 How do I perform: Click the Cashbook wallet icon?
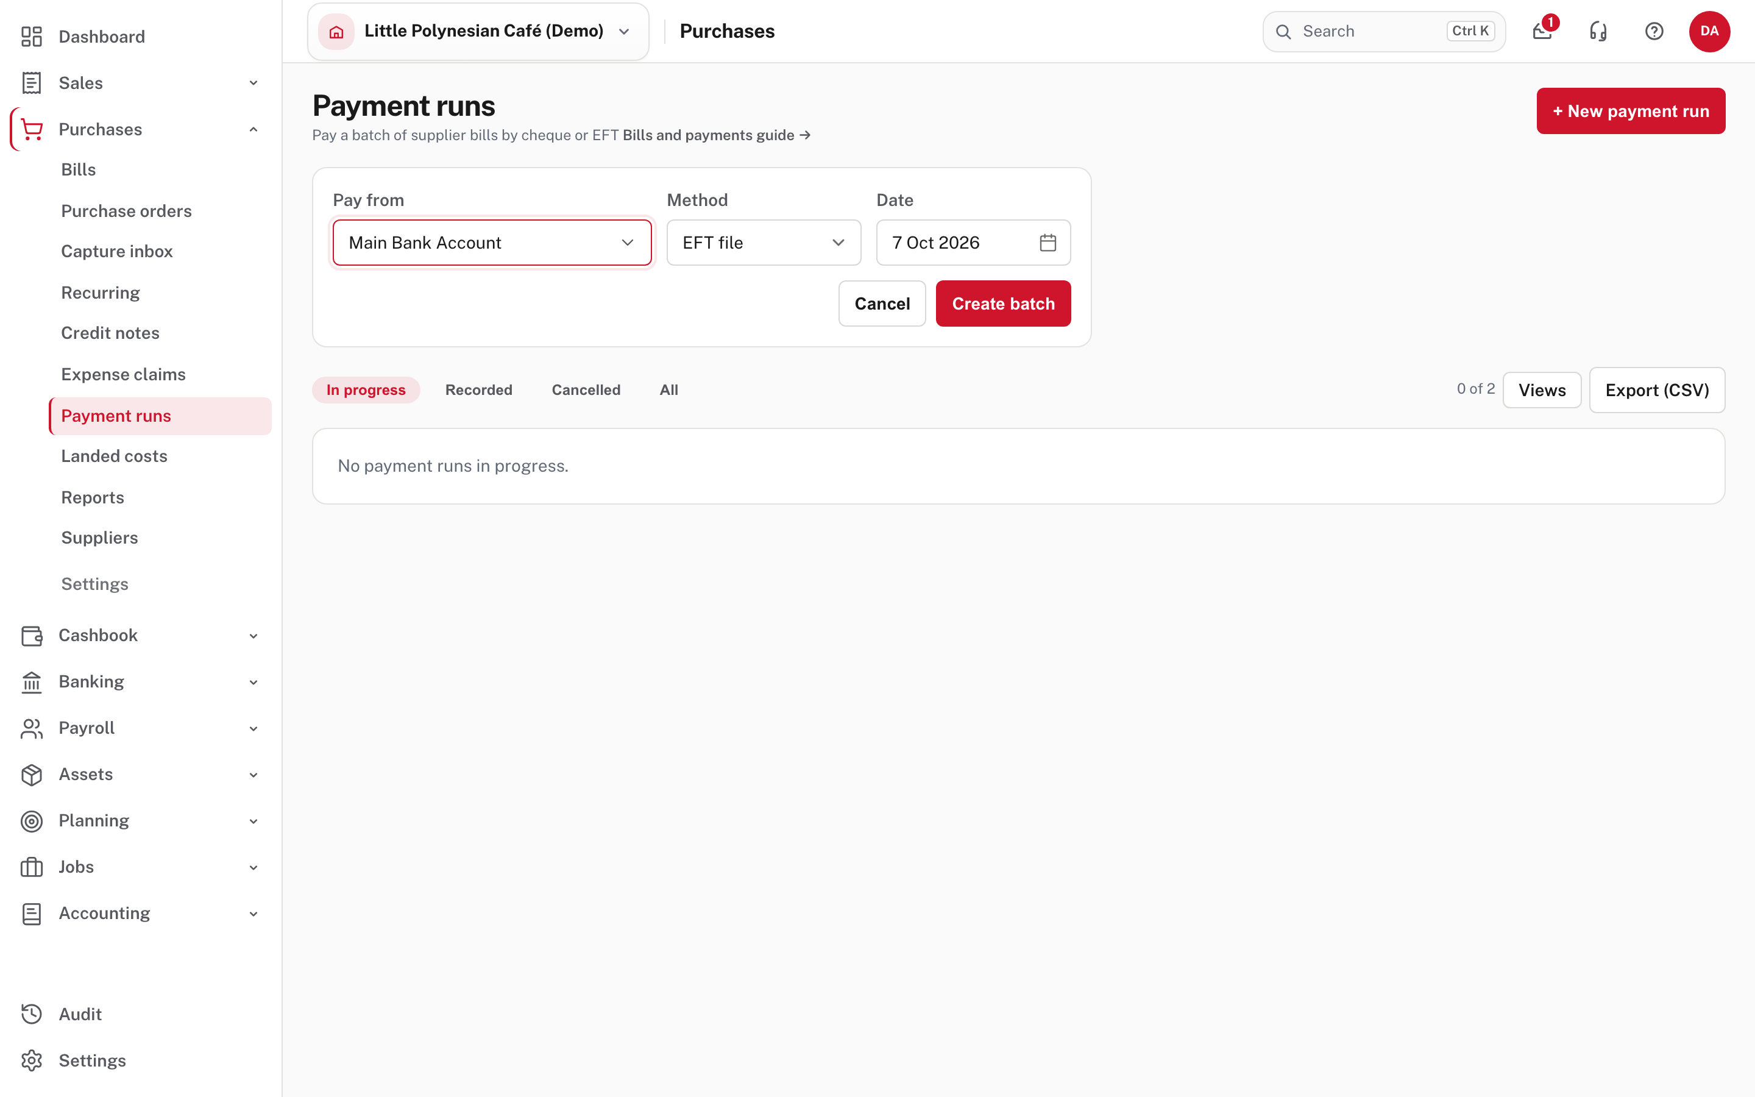click(x=31, y=636)
